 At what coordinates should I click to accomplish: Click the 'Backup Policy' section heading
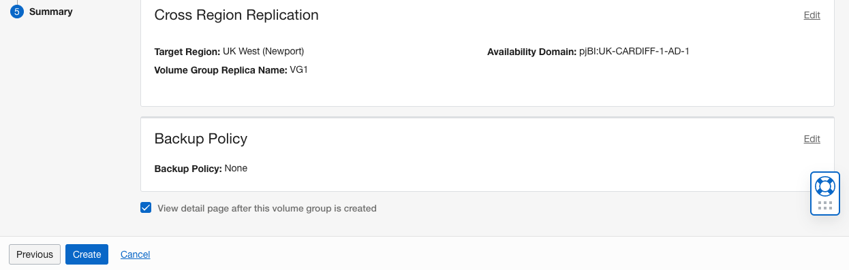[201, 138]
